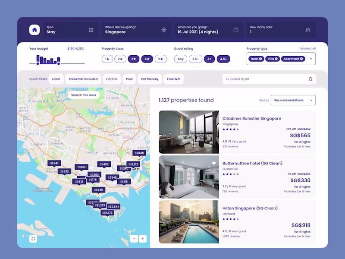This screenshot has width=345, height=259.
Task: Open the date field 16 Jul 2021
Action: pos(208,30)
